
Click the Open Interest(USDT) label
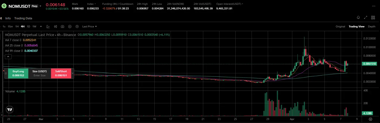click(228, 4)
